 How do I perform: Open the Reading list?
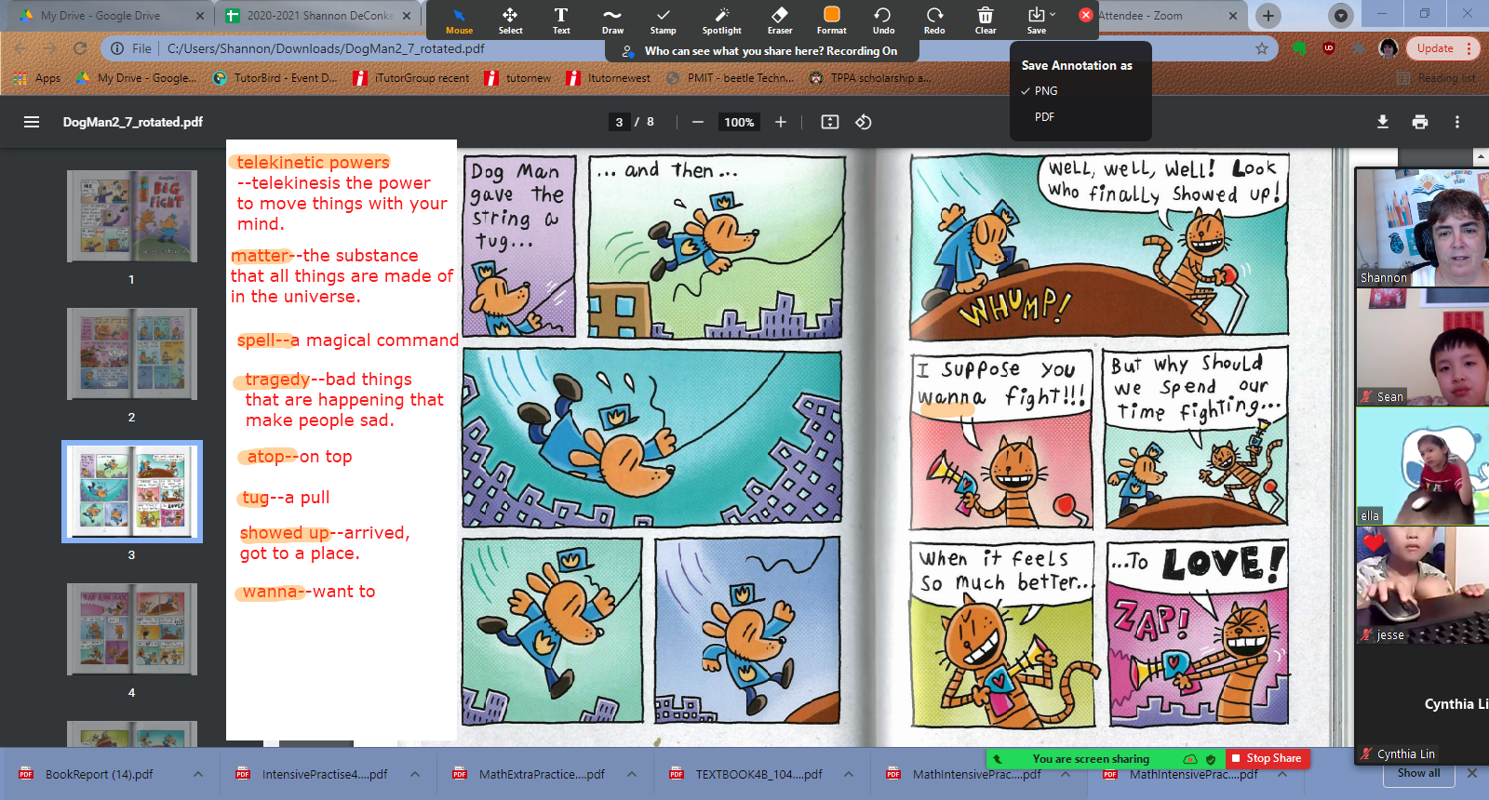[x=1436, y=78]
